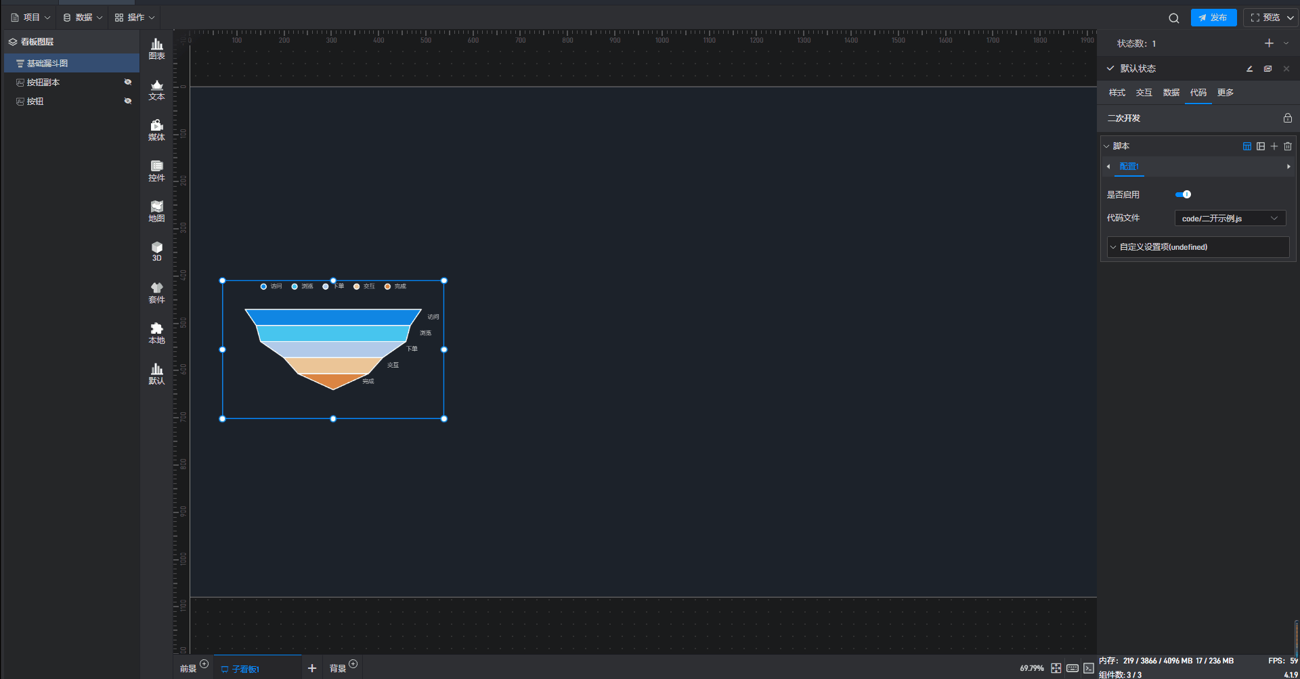
Task: Open the 项目 menu
Action: coord(30,18)
